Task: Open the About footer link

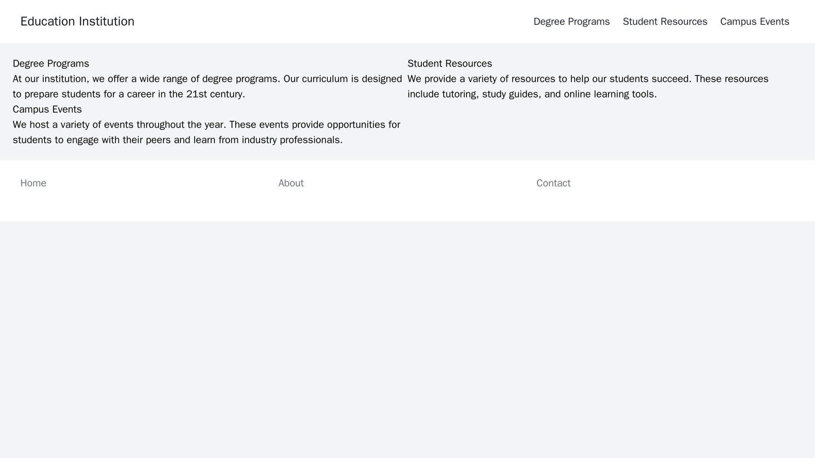Action: [x=291, y=183]
